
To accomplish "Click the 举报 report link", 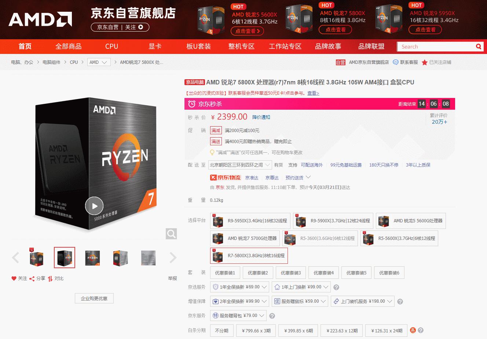I will click(172, 278).
